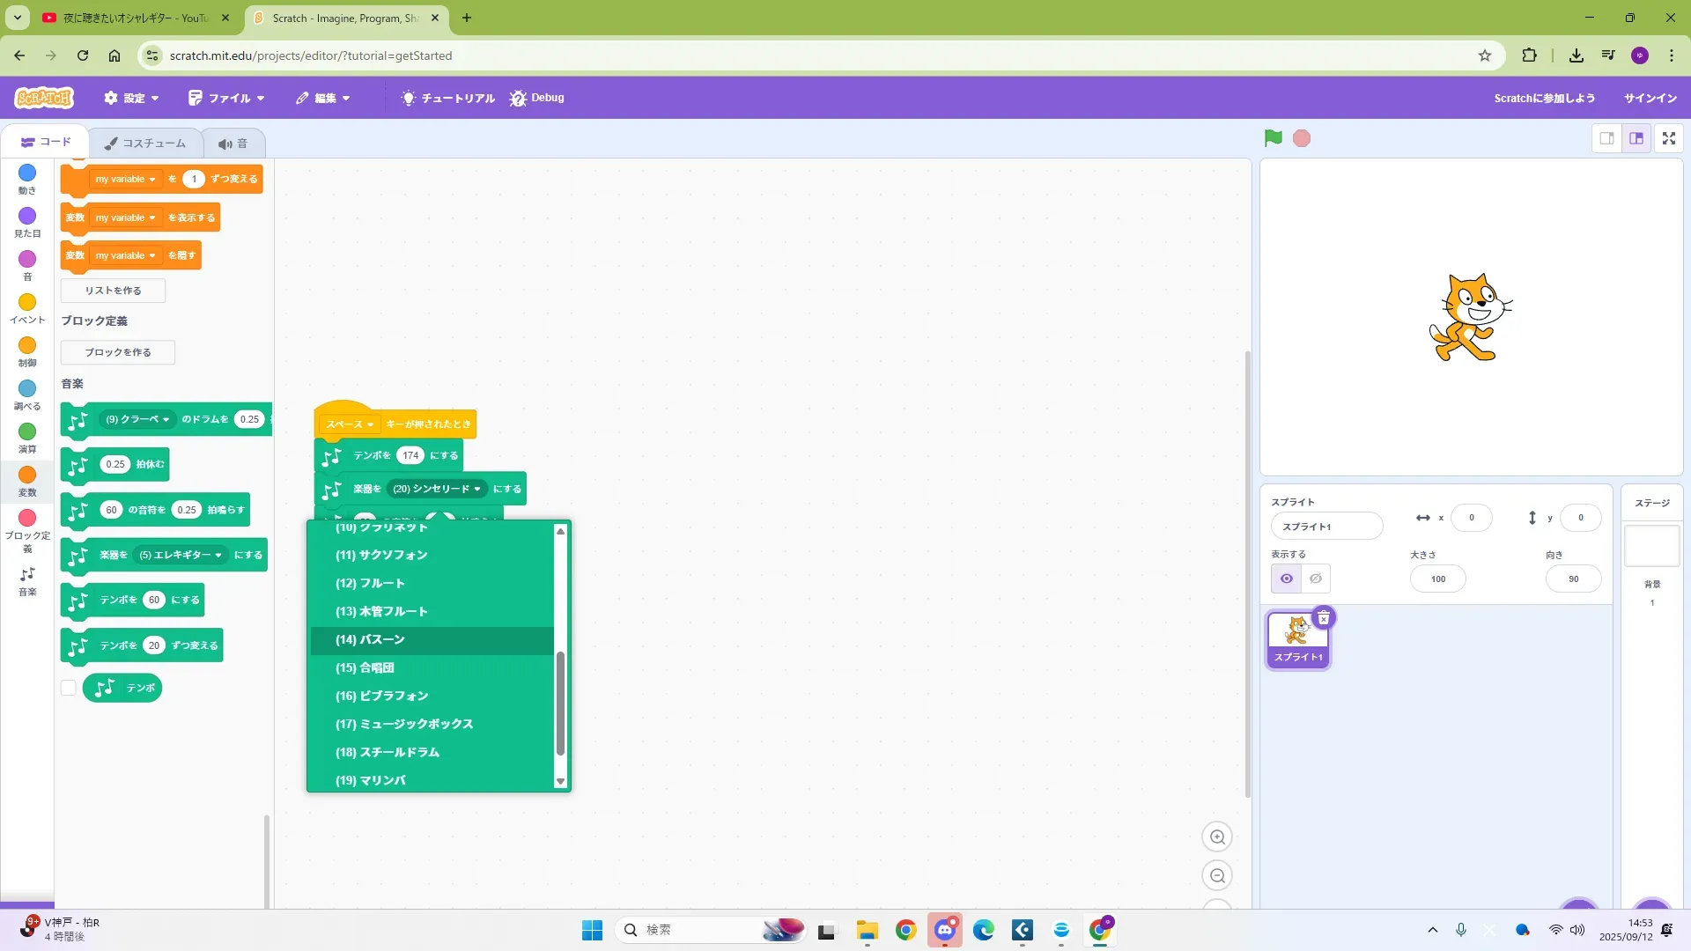Image resolution: width=1691 pixels, height=951 pixels.
Task: Enable the テンポ reporter checkbox
Action: point(69,688)
